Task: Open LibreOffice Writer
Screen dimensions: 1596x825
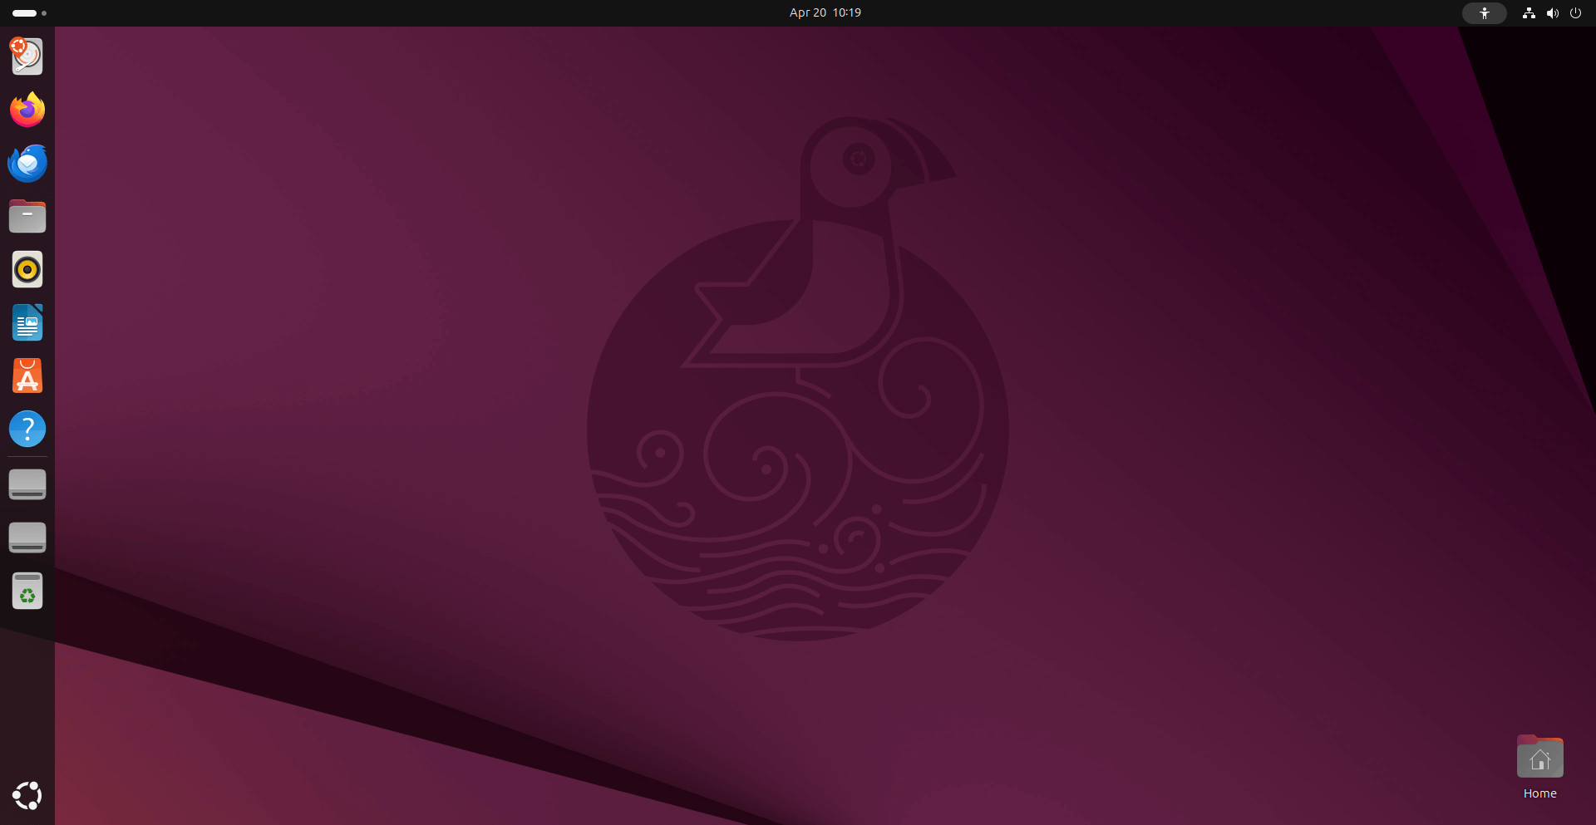Action: click(27, 322)
